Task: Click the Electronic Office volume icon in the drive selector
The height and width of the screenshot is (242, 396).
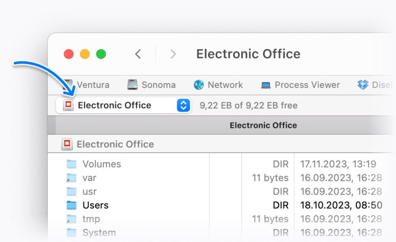Action: pos(68,105)
